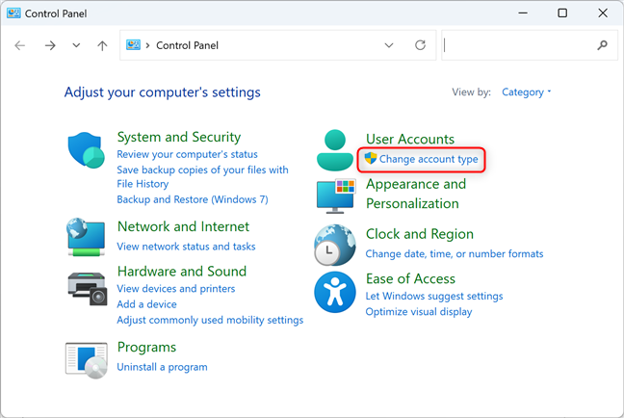Open the Programs heading
This screenshot has width=624, height=418.
[146, 348]
